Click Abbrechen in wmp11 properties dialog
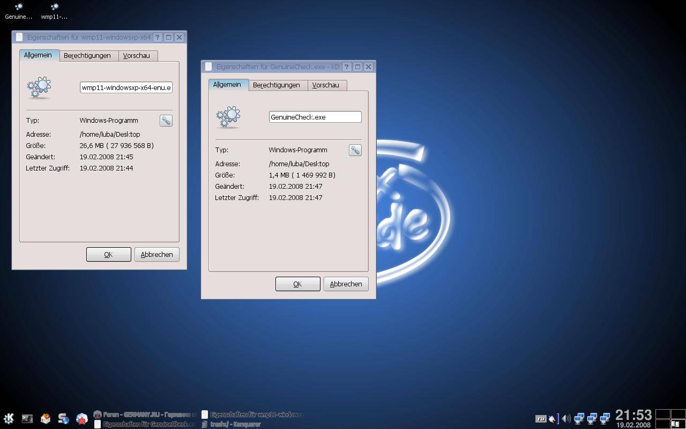This screenshot has height=429, width=686. 157,255
